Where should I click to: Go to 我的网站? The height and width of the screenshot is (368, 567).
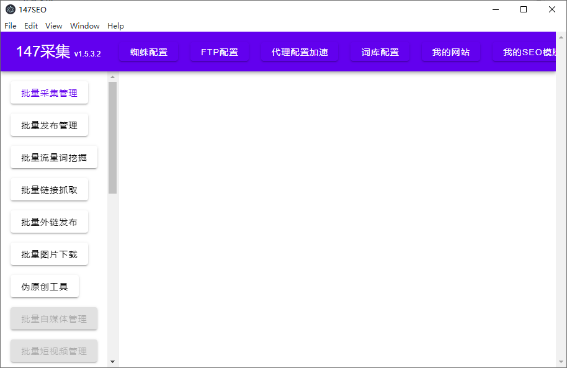tap(451, 52)
